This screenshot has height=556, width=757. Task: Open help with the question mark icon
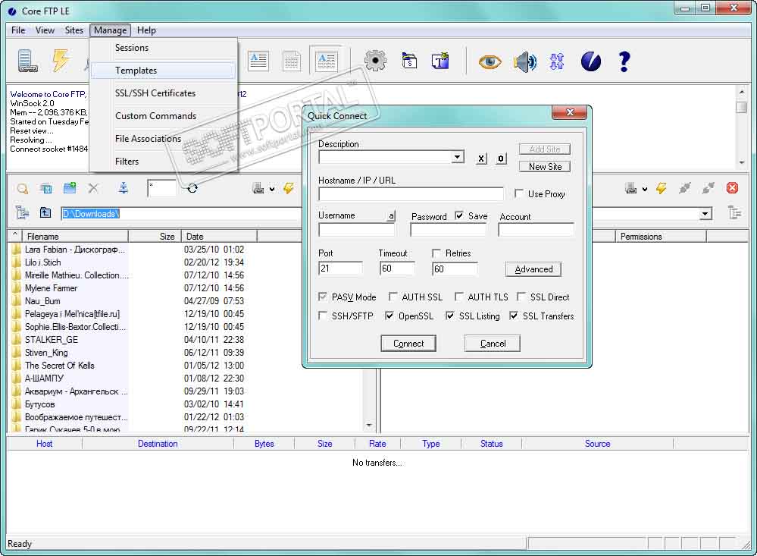[624, 61]
